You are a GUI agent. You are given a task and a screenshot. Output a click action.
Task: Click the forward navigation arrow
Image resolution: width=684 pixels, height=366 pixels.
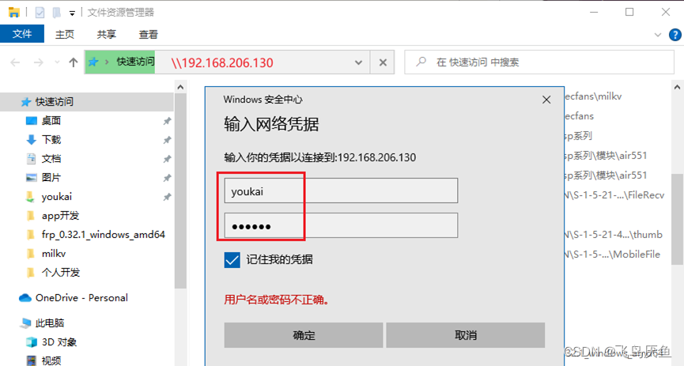pyautogui.click(x=39, y=62)
